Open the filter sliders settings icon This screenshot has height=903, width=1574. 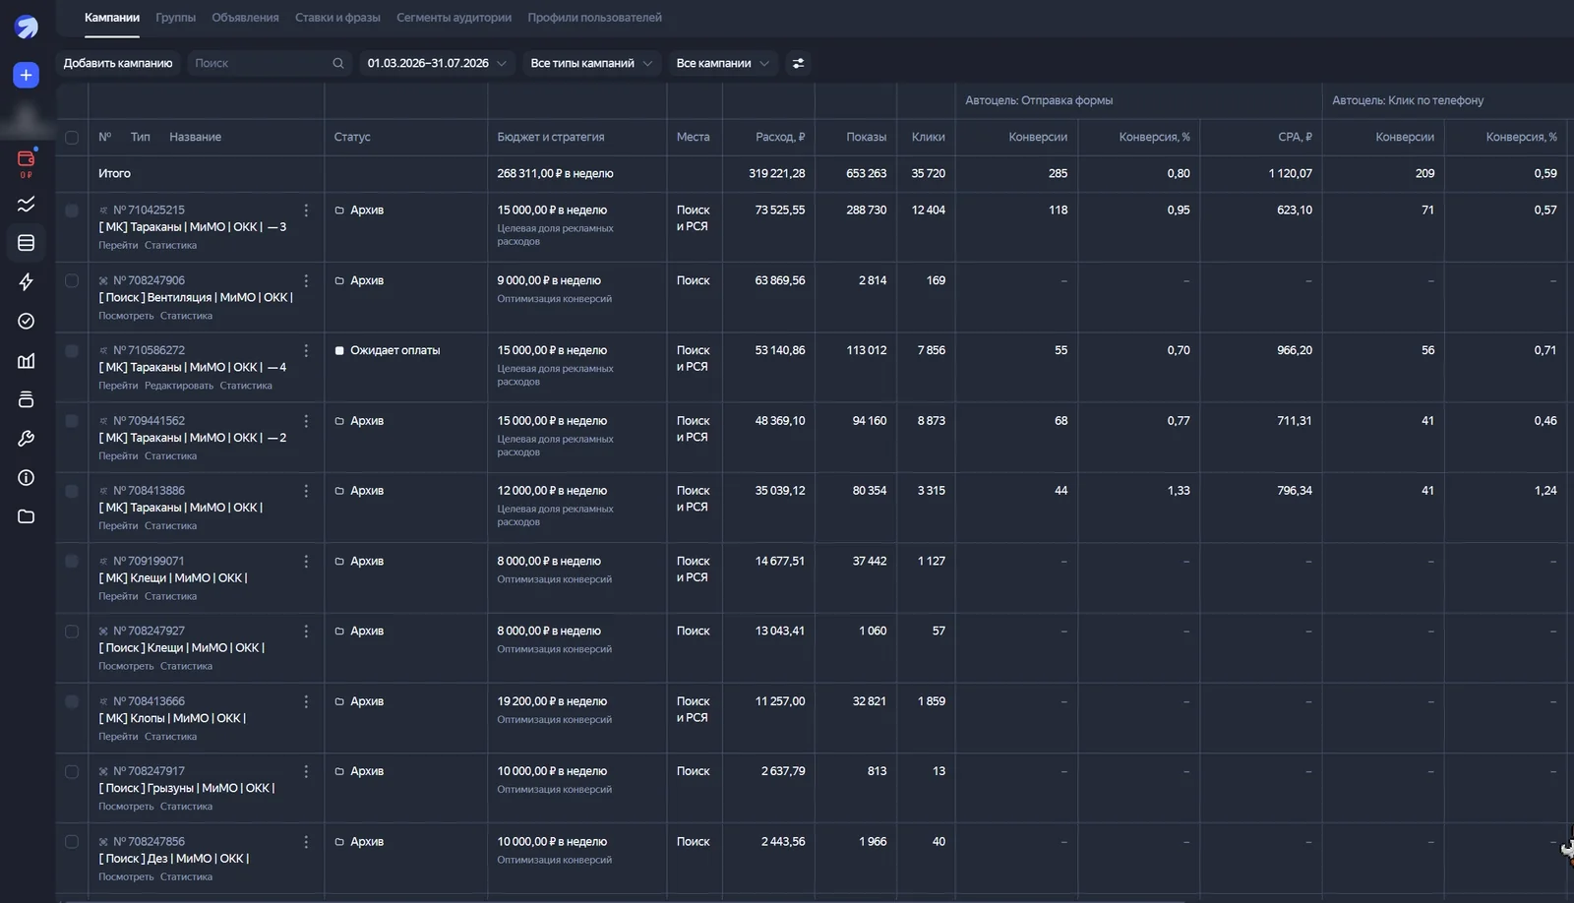(x=798, y=63)
